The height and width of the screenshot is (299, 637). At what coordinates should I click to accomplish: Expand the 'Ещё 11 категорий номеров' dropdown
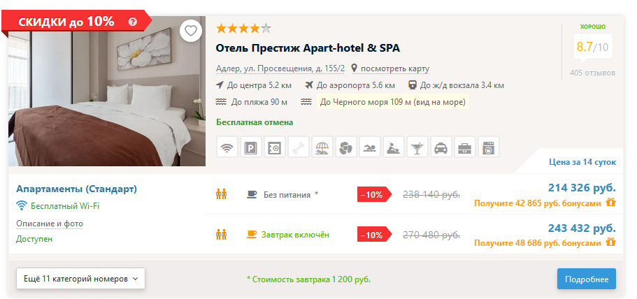click(x=81, y=279)
